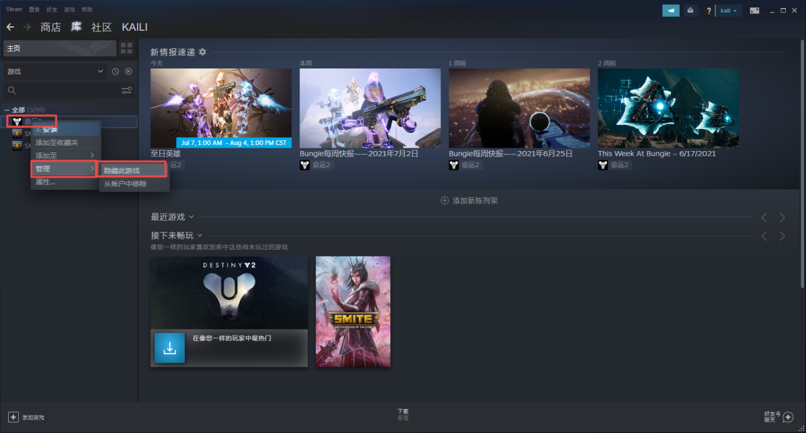Select 管理 in context menu
Screen dimensions: 806x433
[65, 169]
